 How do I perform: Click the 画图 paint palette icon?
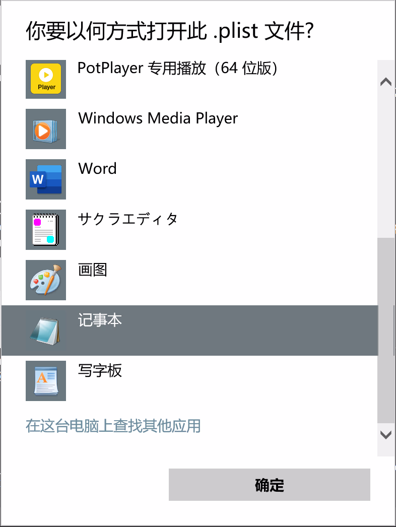click(46, 280)
